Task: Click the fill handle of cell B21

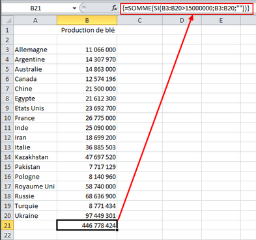Action: 117,230
